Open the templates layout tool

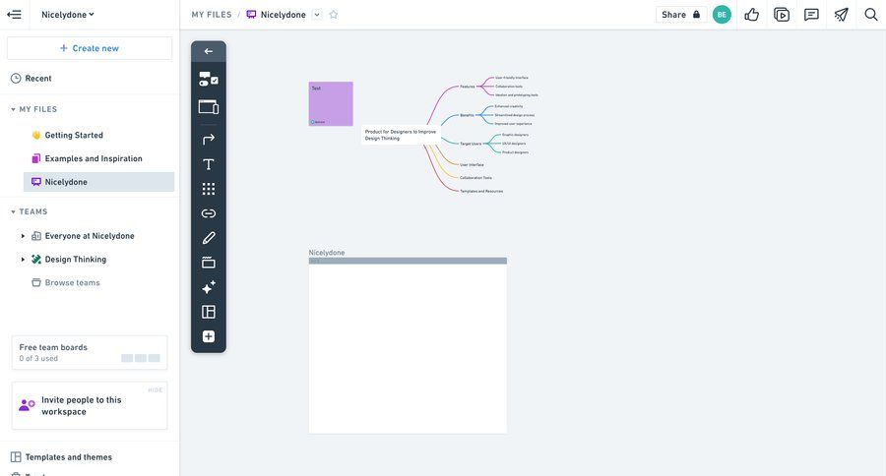coord(209,312)
